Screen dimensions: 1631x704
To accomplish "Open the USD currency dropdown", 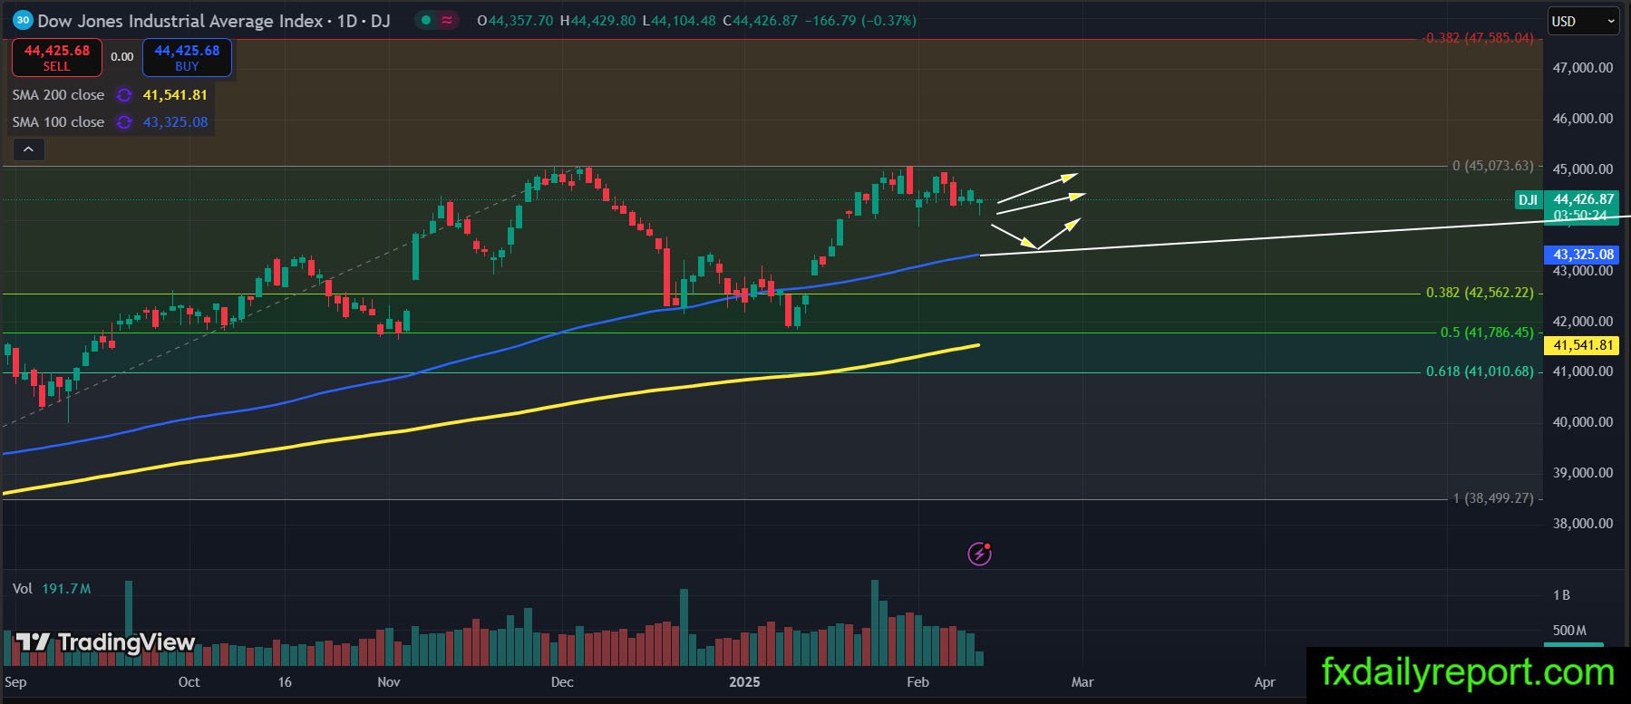I will (x=1582, y=21).
